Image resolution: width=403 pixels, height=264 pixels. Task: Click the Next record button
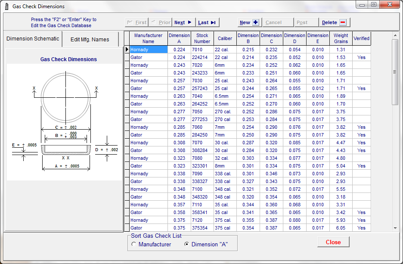[x=184, y=22]
